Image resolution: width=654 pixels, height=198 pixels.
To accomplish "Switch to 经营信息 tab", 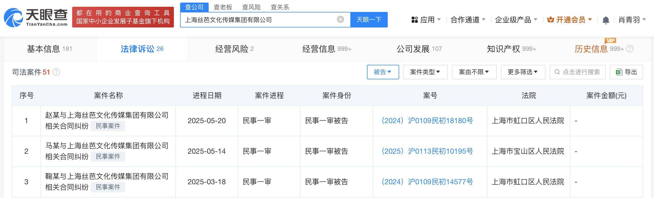I will click(x=327, y=49).
